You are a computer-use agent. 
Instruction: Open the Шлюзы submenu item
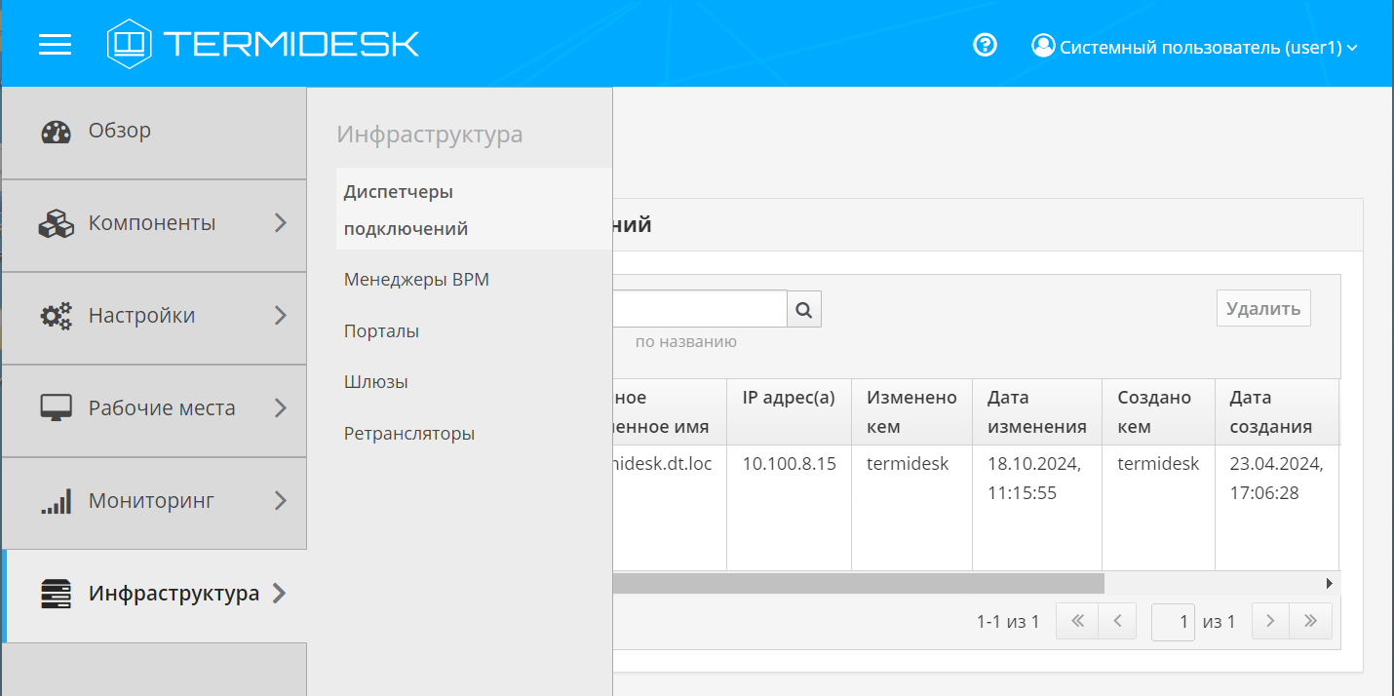coord(375,382)
